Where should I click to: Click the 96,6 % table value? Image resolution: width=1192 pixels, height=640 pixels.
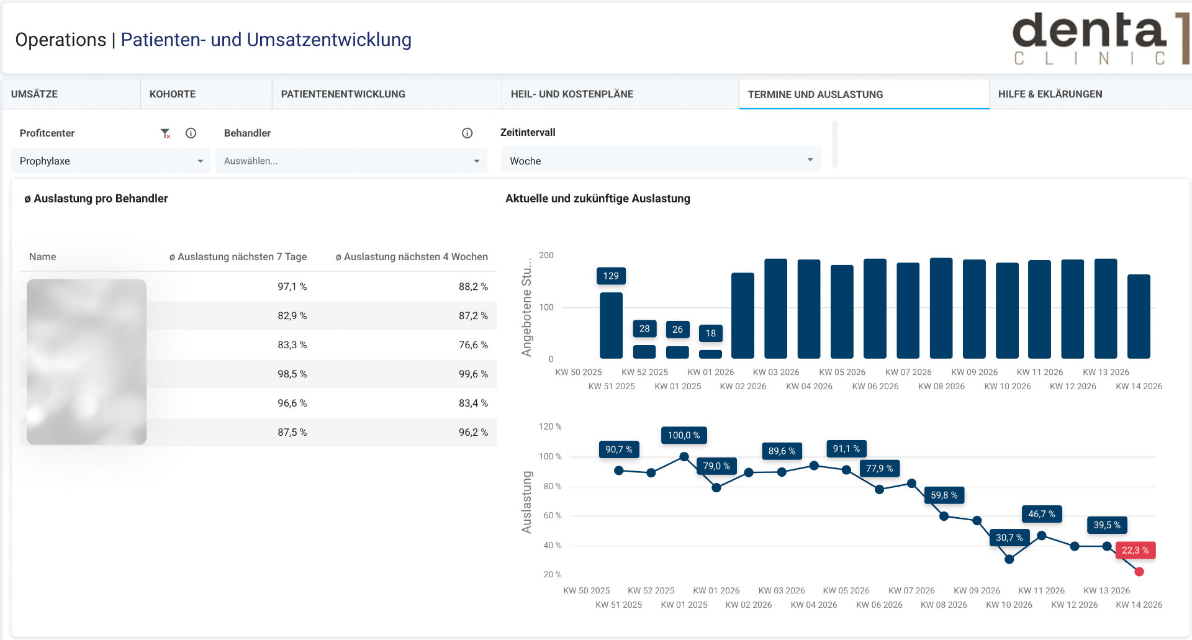coord(292,403)
